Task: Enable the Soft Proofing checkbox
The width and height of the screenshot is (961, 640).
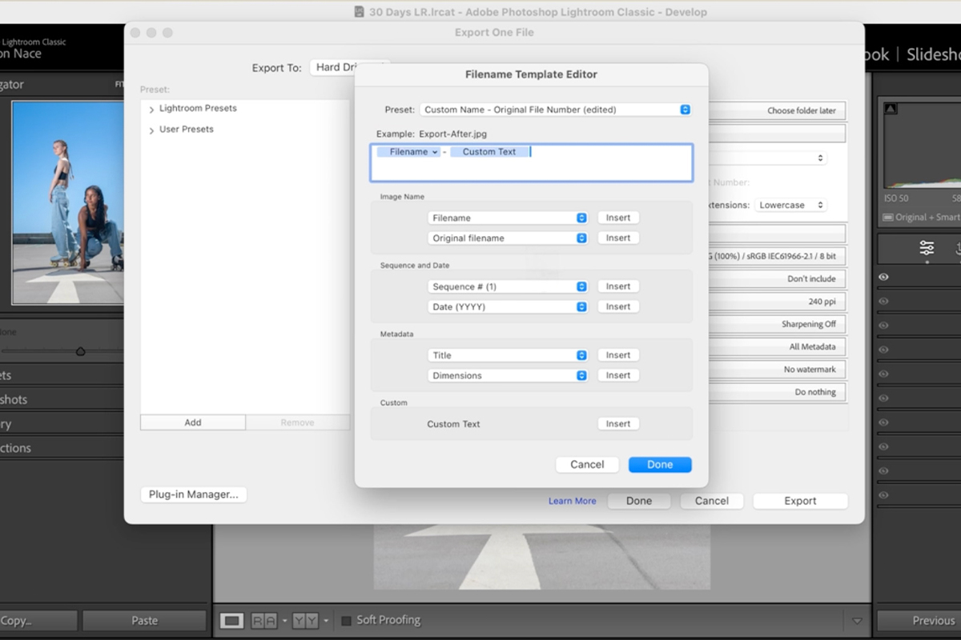Action: point(347,620)
